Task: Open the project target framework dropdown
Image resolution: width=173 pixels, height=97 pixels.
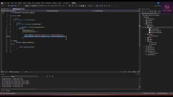Action: [x=24, y=11]
